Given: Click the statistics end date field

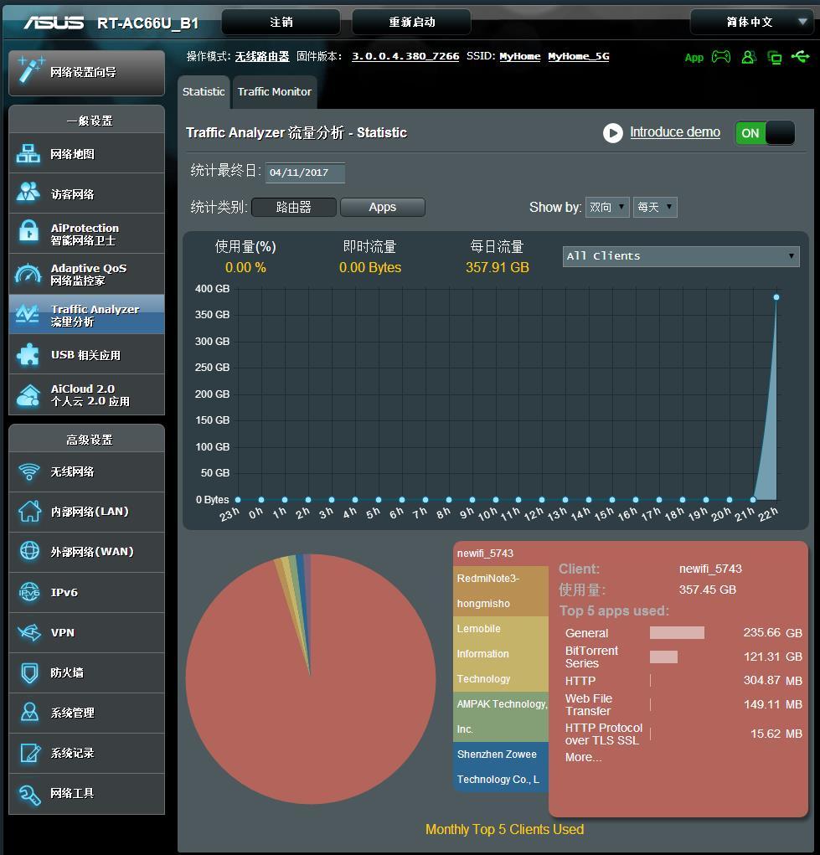Looking at the screenshot, I should pyautogui.click(x=305, y=173).
